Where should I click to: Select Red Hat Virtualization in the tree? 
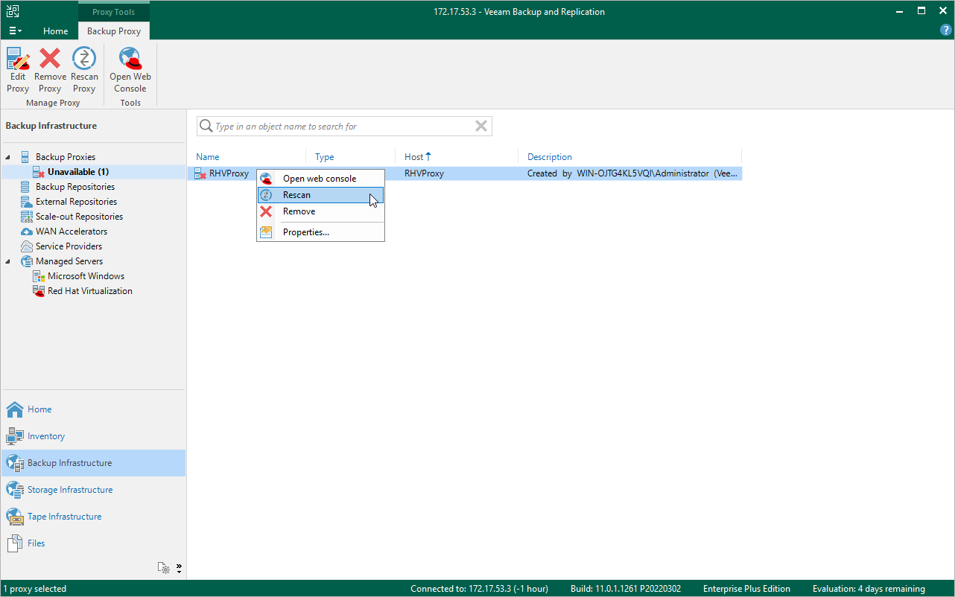[90, 291]
